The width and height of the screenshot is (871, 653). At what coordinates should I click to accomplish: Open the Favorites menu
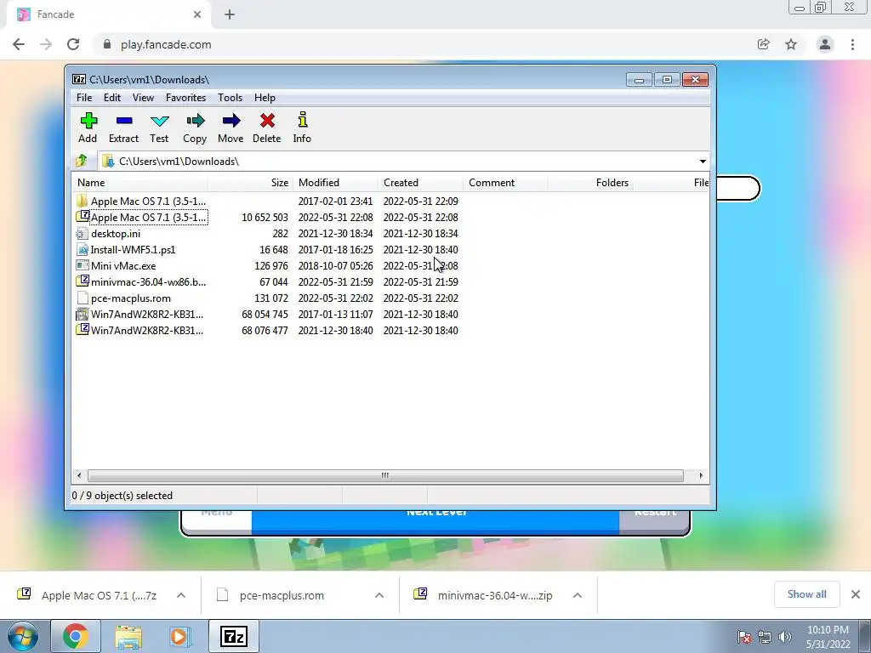coord(185,98)
